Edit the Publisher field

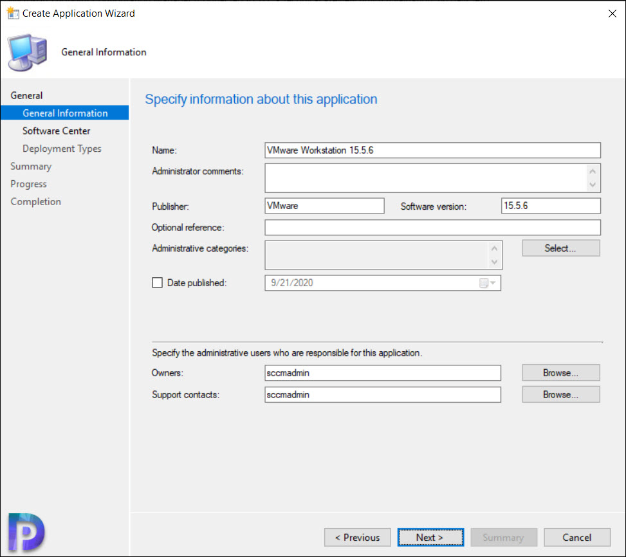coord(324,206)
